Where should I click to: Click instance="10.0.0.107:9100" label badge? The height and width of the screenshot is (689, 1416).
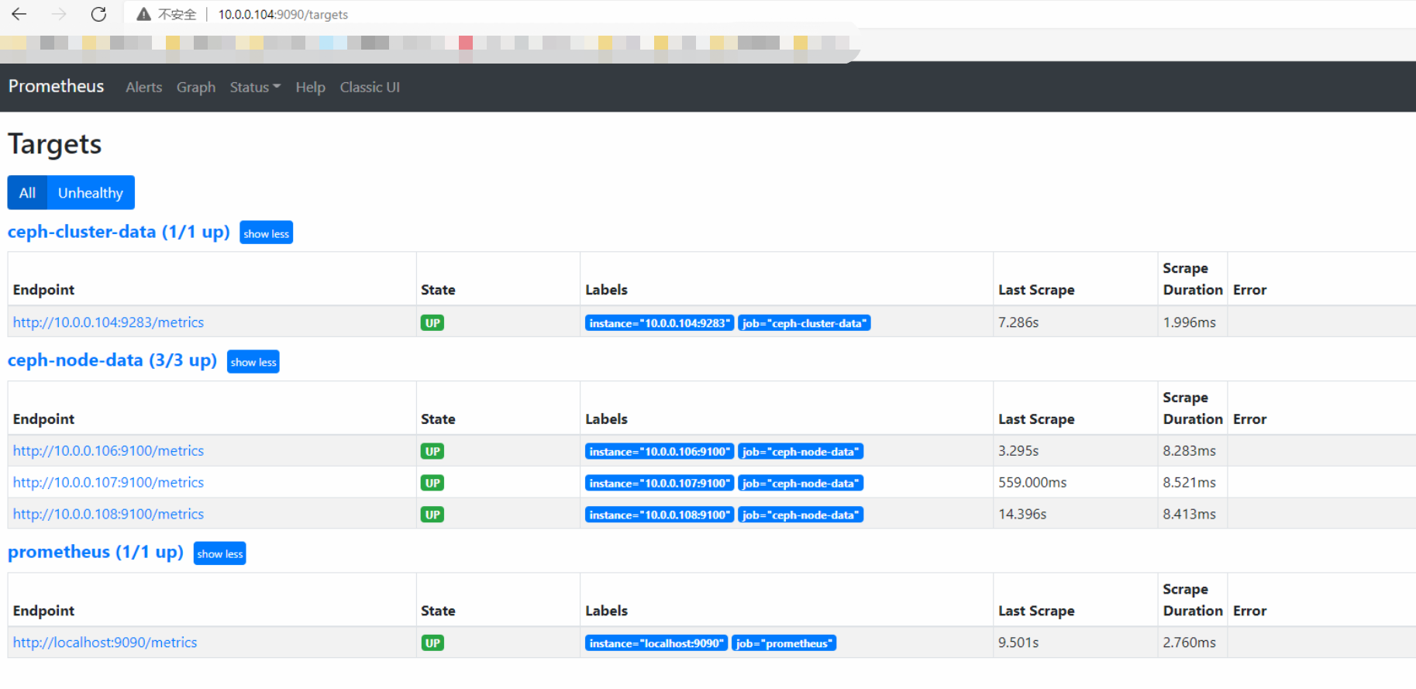coord(660,483)
